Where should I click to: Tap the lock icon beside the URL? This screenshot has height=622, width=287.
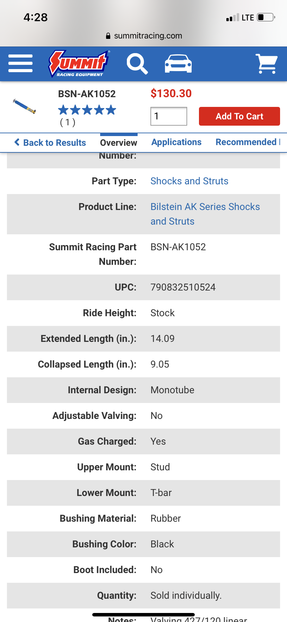point(108,36)
